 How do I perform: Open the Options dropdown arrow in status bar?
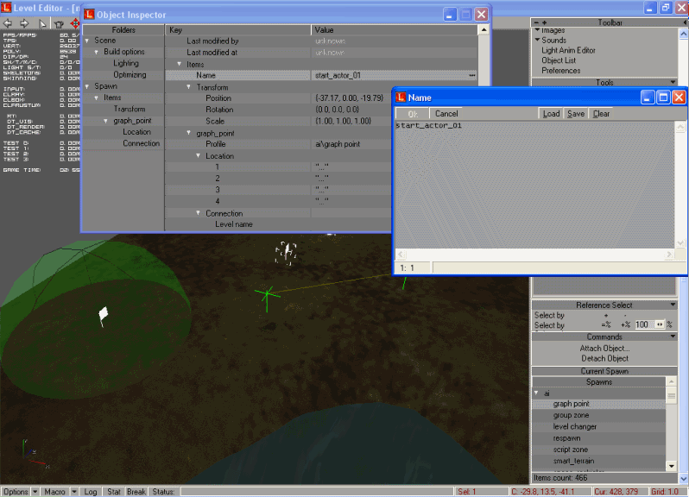(35, 492)
